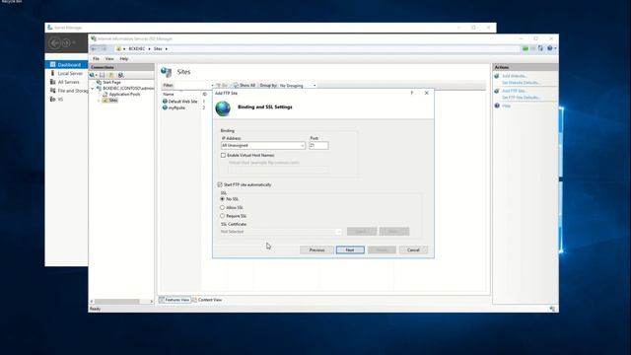The image size is (631, 355).
Task: Open the Group by No Grouping dropdown
Action: (315, 86)
